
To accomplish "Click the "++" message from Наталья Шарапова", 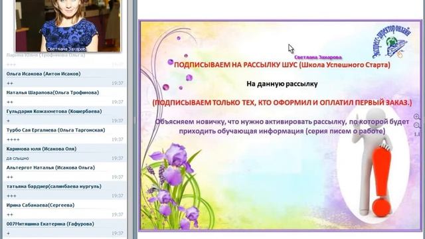I will (9, 102).
